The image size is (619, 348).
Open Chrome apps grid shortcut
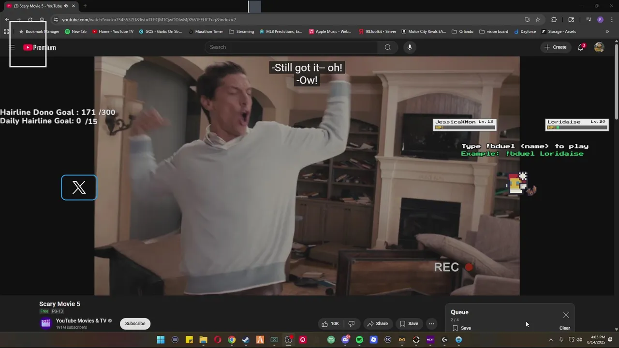(x=6, y=31)
